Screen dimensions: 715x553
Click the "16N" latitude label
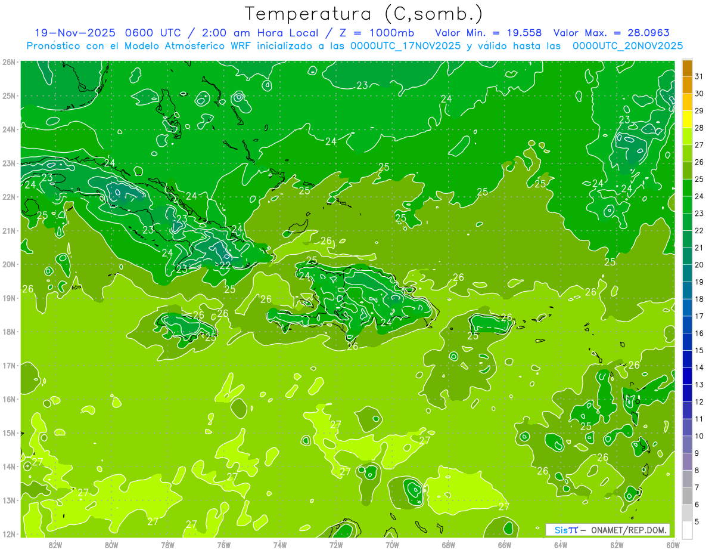point(9,399)
